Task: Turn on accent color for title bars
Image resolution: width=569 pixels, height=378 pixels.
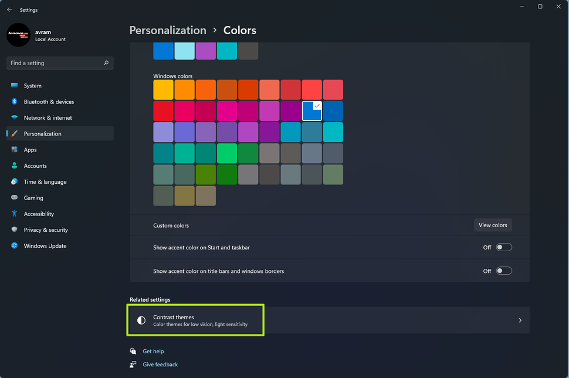Action: pyautogui.click(x=503, y=271)
